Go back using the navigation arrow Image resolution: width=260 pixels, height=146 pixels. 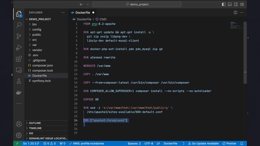point(81,4)
